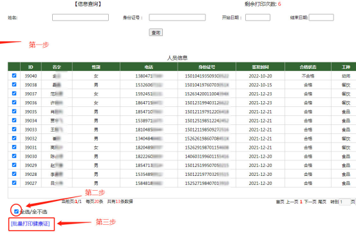Viewport: 356px width, 241px height.
Task: Click the gender cell 女 in row 39031
Action: pyautogui.click(x=96, y=148)
